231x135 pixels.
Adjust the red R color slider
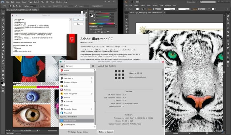(x=102, y=14)
